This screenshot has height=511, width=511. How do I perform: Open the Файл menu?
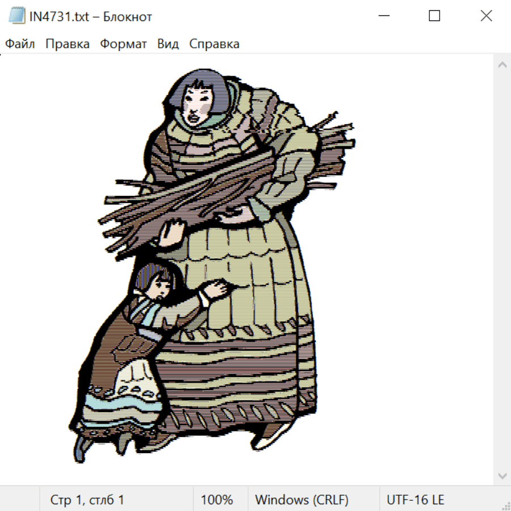(20, 44)
